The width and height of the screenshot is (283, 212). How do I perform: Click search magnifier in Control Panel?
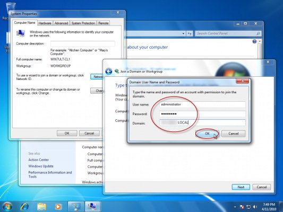(258, 33)
